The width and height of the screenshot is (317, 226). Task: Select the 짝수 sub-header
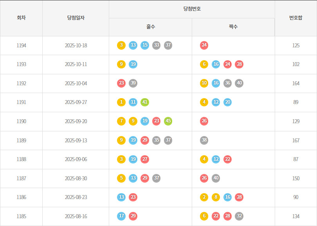tap(233, 27)
